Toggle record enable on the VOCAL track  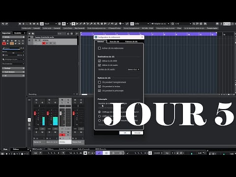click(x=44, y=43)
